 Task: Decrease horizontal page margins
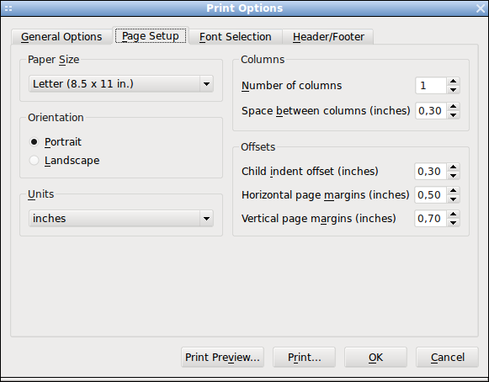[x=453, y=199]
